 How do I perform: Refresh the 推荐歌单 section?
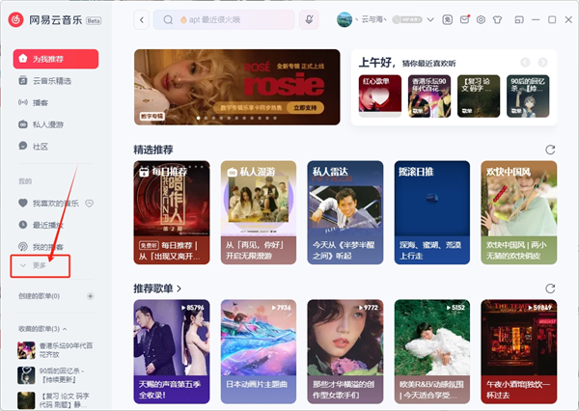[550, 288]
